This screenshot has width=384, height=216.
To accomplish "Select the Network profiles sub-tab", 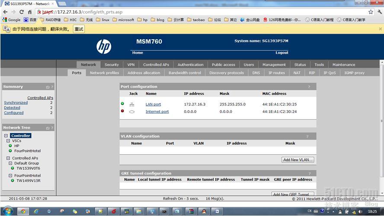I will (104, 73).
